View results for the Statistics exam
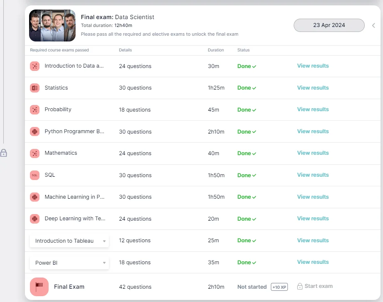The width and height of the screenshot is (383, 302). [x=313, y=88]
